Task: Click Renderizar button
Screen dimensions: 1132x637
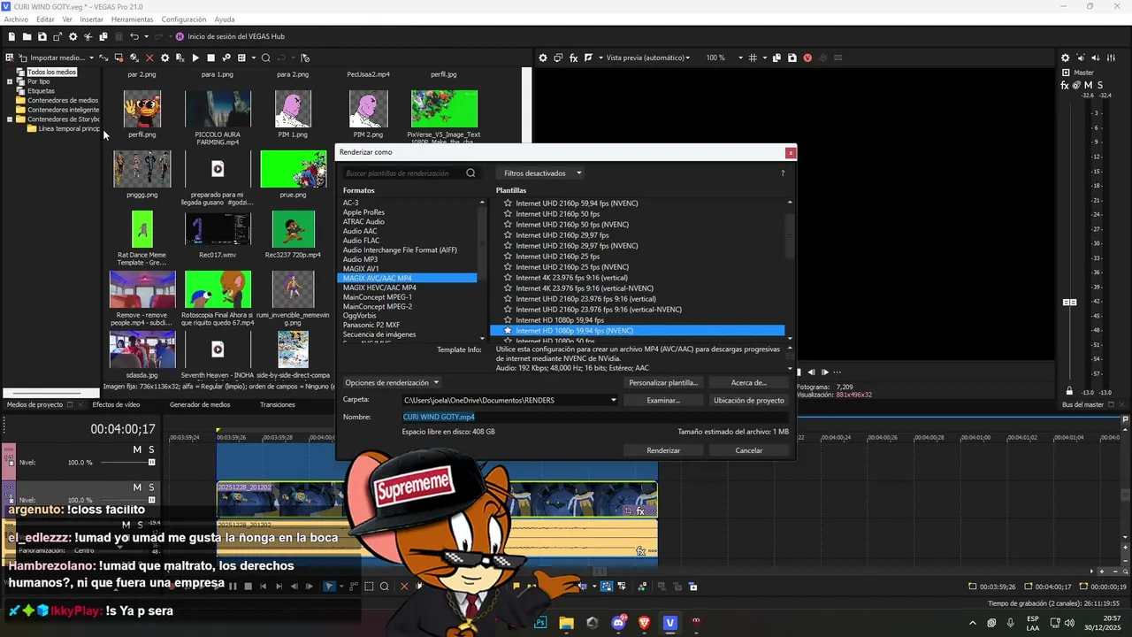Action: [663, 450]
